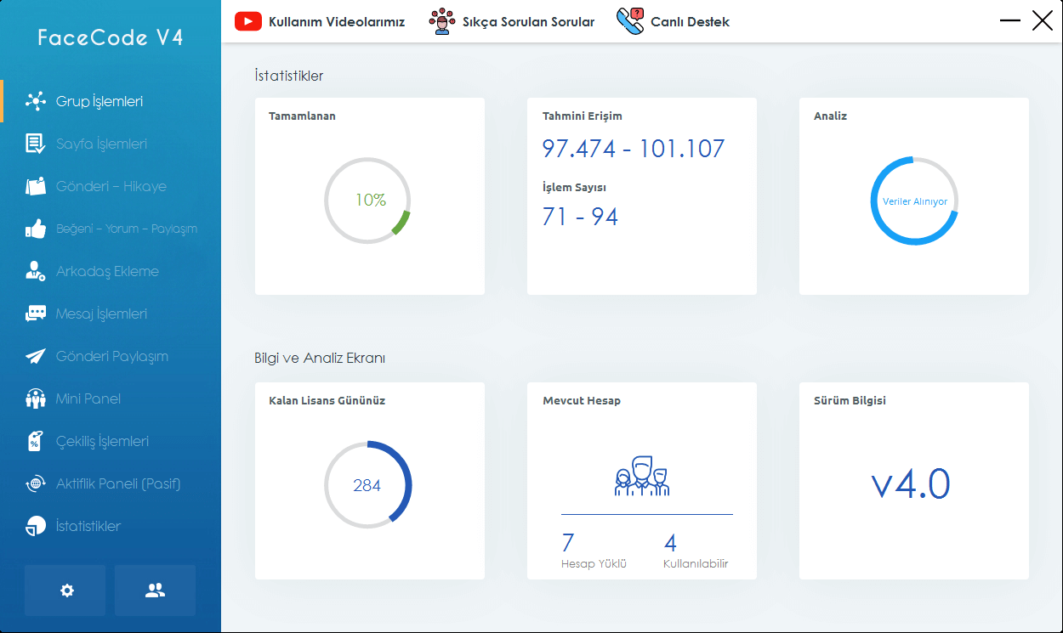Select Gönderi – Hikaye menu entry
This screenshot has height=633, width=1063.
[x=111, y=186]
